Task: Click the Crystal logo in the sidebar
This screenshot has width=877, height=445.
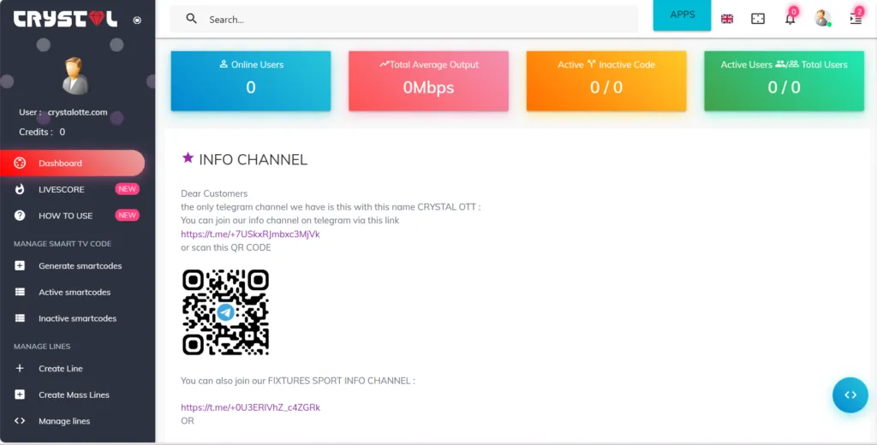Action: tap(65, 19)
